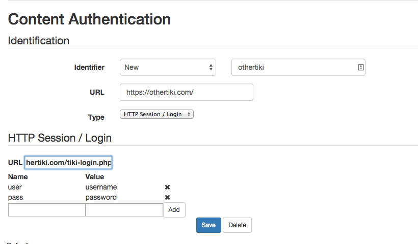Remove the user username row

[167, 187]
